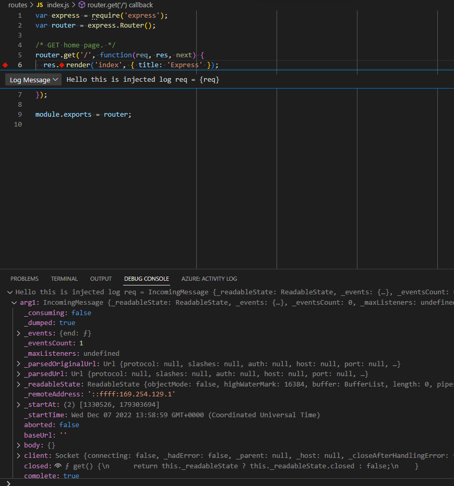454x486 pixels.
Task: Expand the body property
Action: coord(18,445)
